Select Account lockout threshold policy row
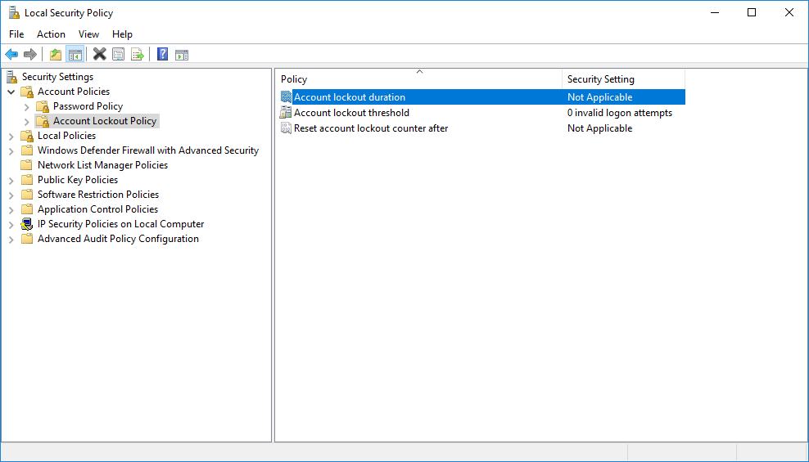Screen dimensions: 809x462 (x=351, y=113)
